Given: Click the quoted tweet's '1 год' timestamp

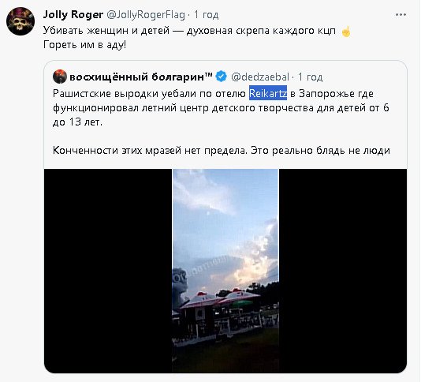Looking at the screenshot, I should pyautogui.click(x=310, y=77).
